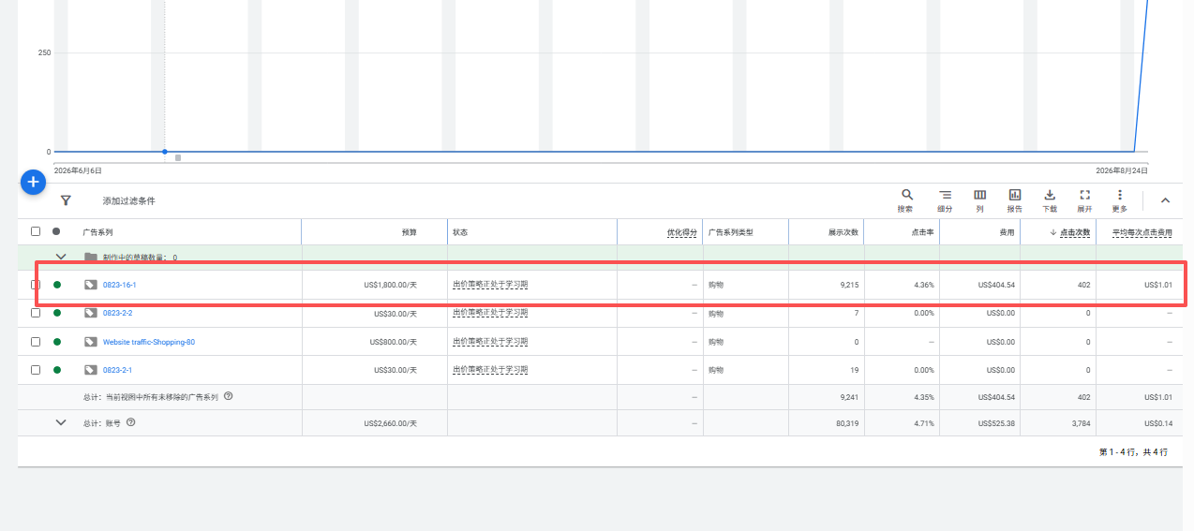Check the box for campaign 0823-16-1
The height and width of the screenshot is (531, 1194).
click(x=36, y=285)
